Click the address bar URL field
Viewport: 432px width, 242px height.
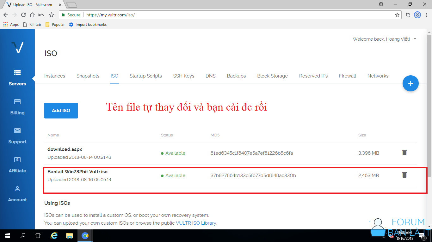click(221, 15)
